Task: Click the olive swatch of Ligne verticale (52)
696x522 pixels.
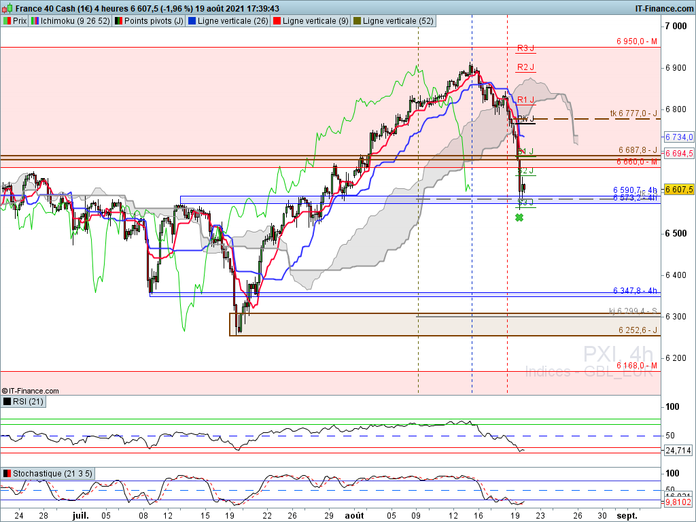Action: [x=357, y=21]
